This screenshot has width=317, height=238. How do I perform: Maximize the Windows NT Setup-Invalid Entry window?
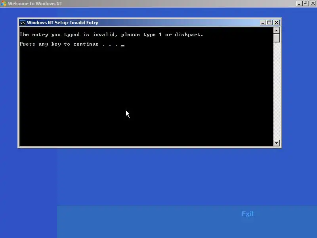269,23
